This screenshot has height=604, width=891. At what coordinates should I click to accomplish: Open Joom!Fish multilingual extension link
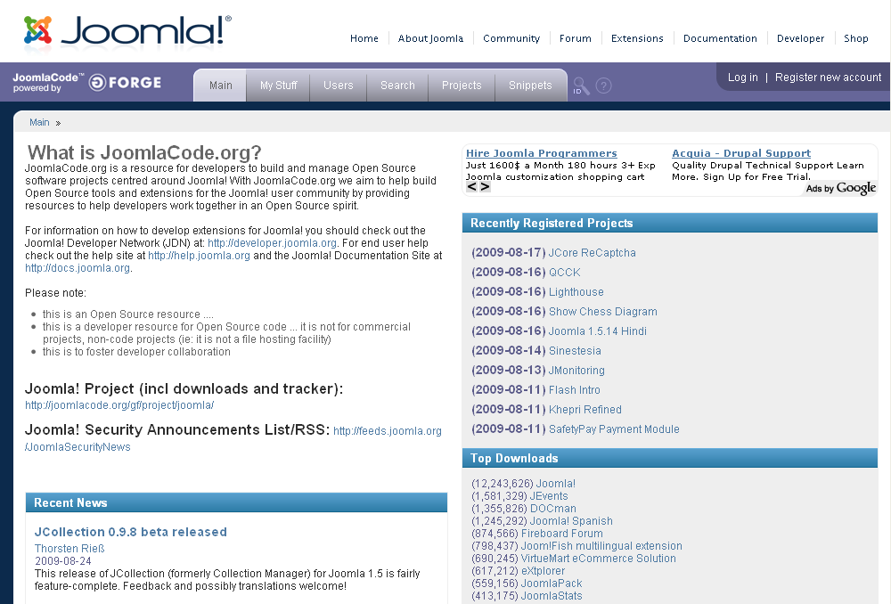tap(601, 546)
